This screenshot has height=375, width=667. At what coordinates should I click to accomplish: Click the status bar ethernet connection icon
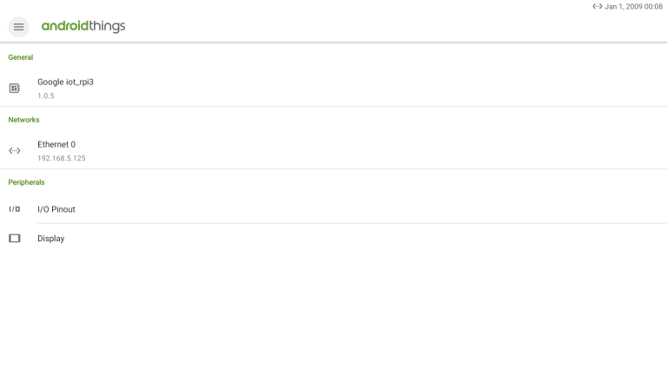point(598,6)
